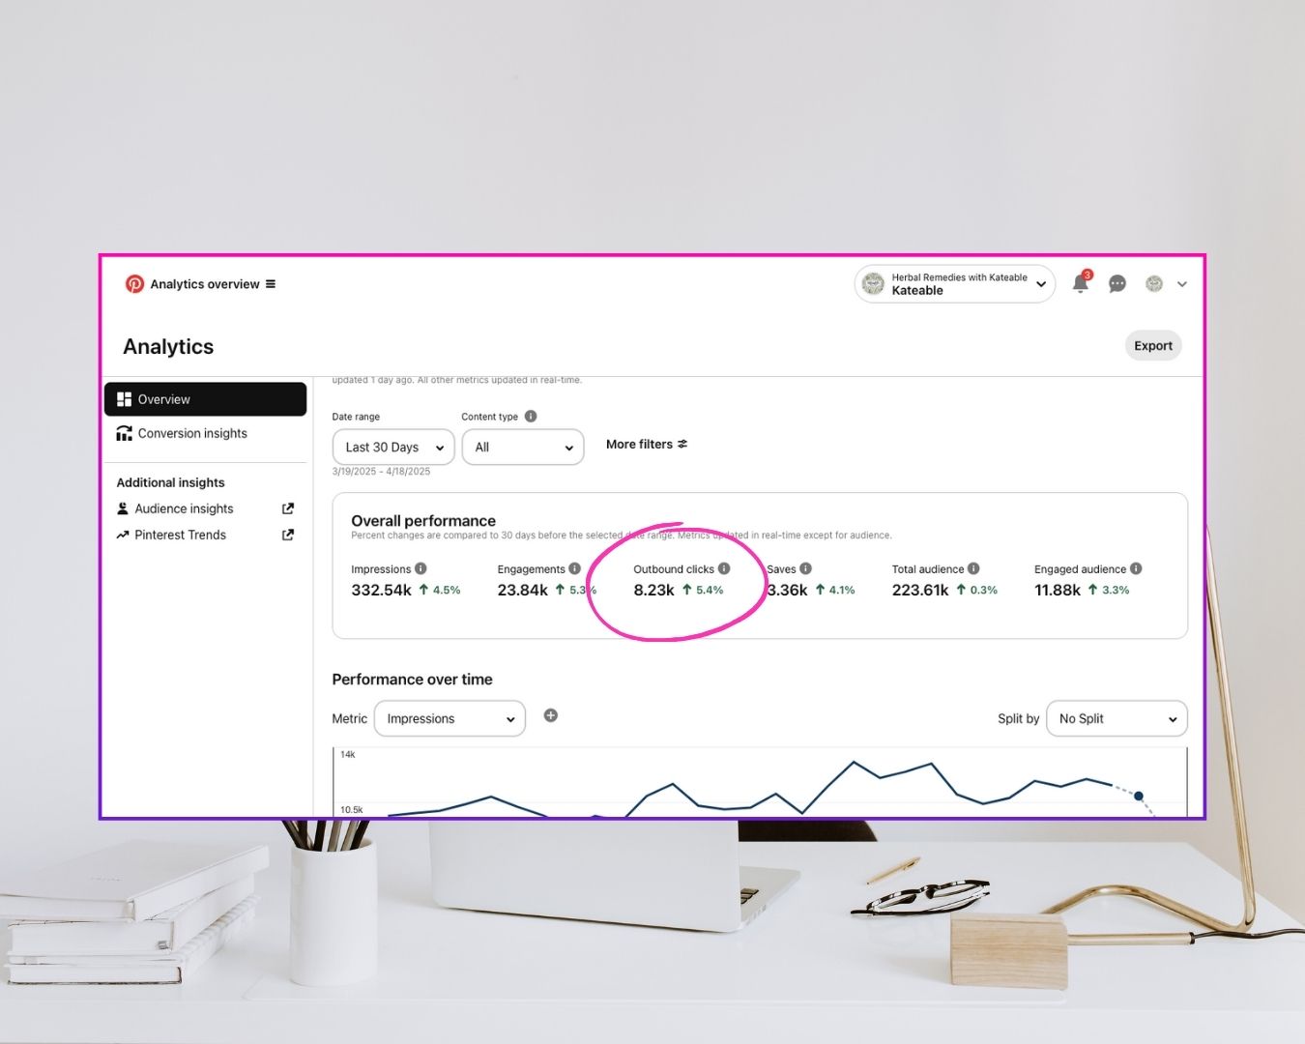
Task: Click the Export button
Action: [1152, 345]
